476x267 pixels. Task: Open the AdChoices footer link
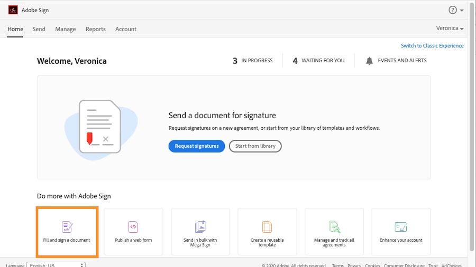pos(452,265)
